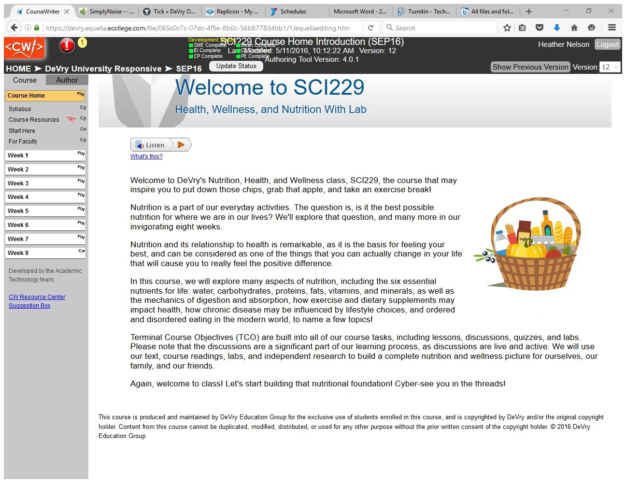Open the Version number dropdown
This screenshot has width=626, height=483.
[x=610, y=67]
